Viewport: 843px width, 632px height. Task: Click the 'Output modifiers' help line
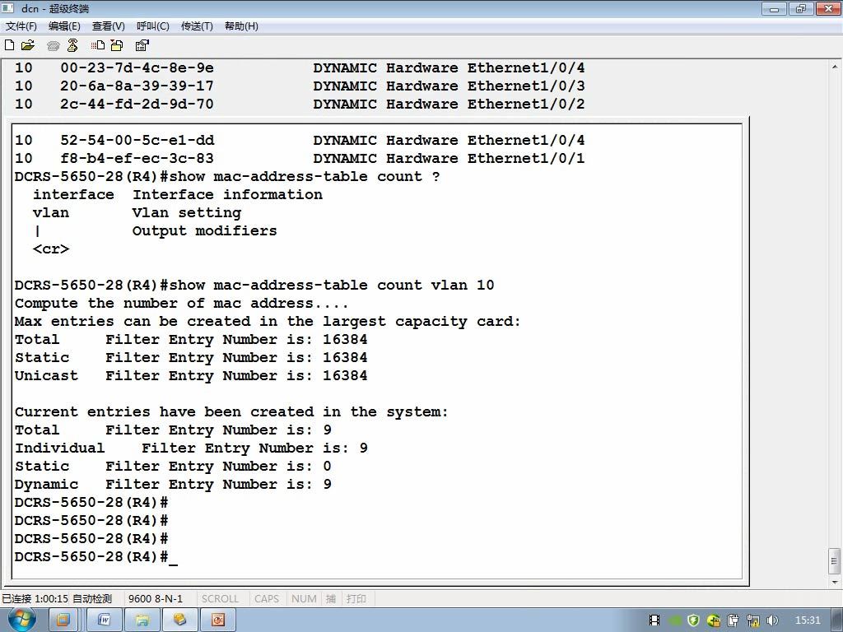point(204,231)
